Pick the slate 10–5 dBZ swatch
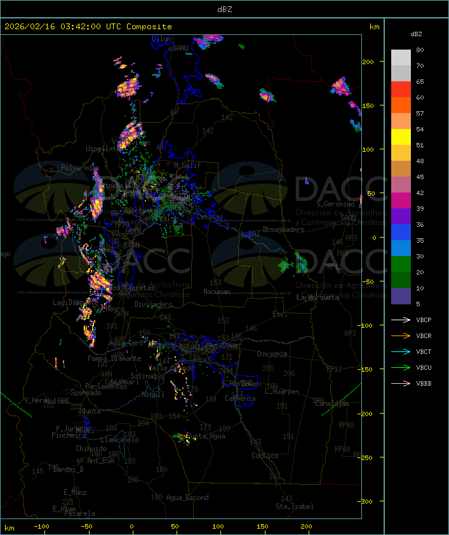Screen dimensions: 449x535 (401, 296)
